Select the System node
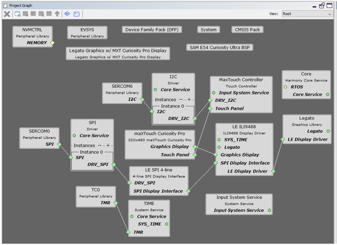Viewport: 337px width, 245px height. [209, 29]
